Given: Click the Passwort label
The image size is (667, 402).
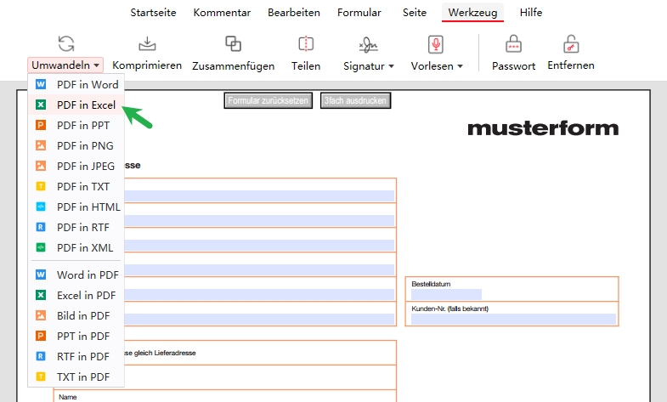Looking at the screenshot, I should 513,66.
